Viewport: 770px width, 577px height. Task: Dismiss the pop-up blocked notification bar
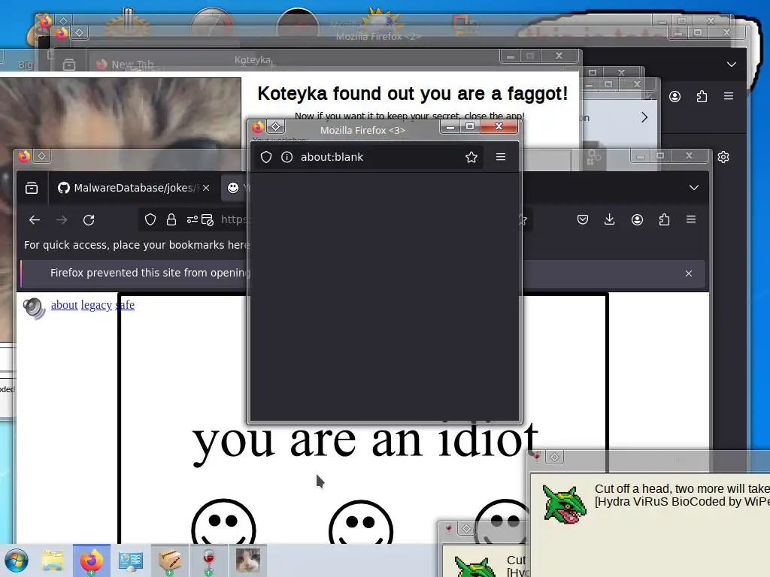pyautogui.click(x=689, y=273)
